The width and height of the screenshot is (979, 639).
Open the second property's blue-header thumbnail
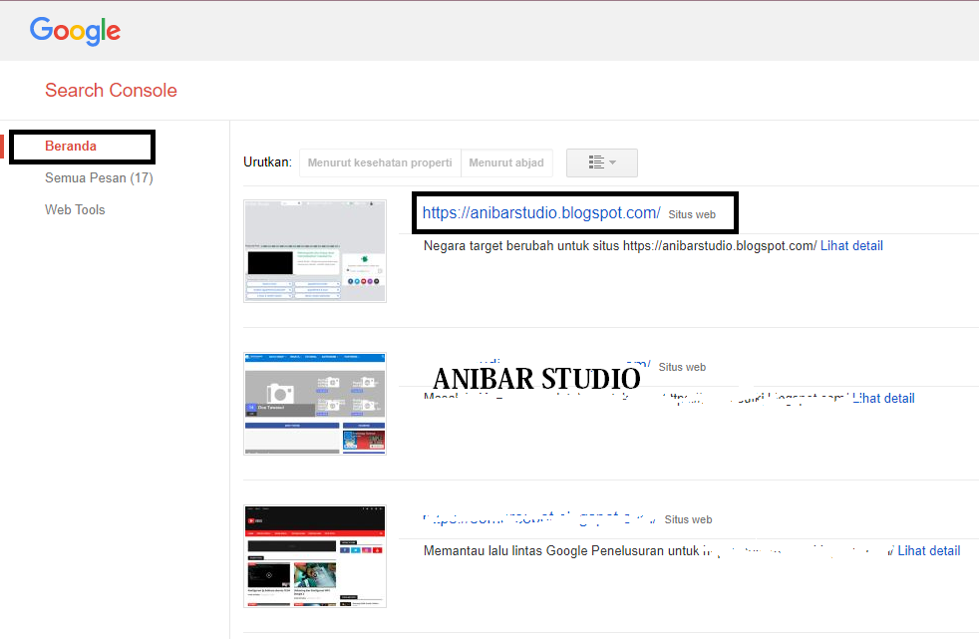click(x=315, y=404)
